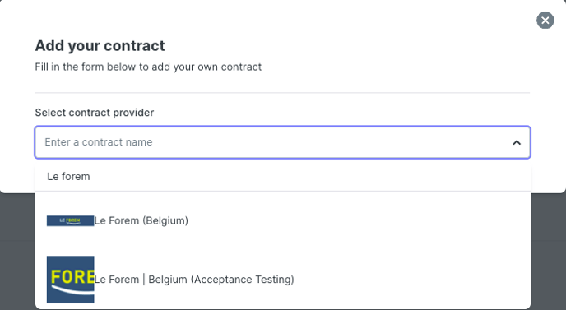
Task: Choose Le Forem | Belgium (Acceptance Testing)
Action: pos(283,280)
